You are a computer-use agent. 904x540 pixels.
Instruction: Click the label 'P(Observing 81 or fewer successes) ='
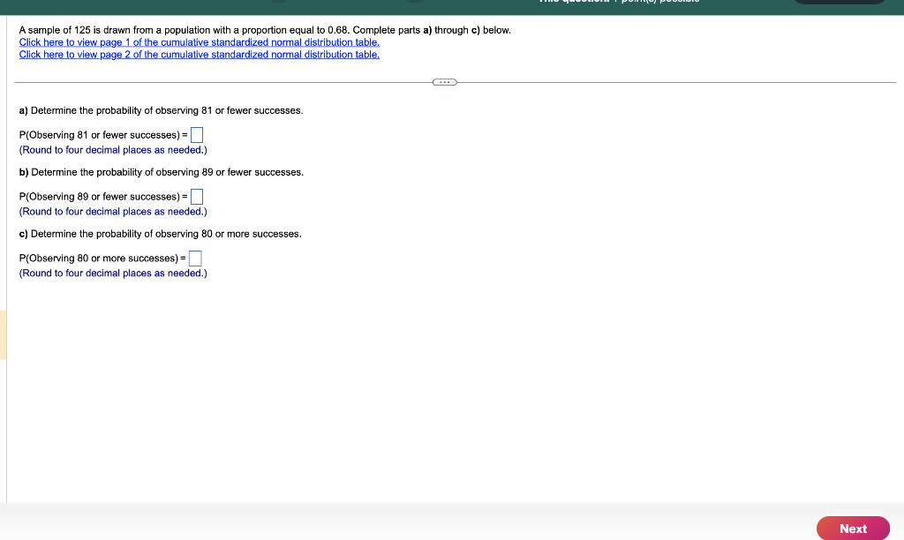(103, 135)
